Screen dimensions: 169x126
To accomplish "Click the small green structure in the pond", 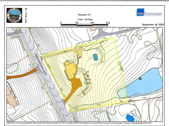I will point(140,79).
